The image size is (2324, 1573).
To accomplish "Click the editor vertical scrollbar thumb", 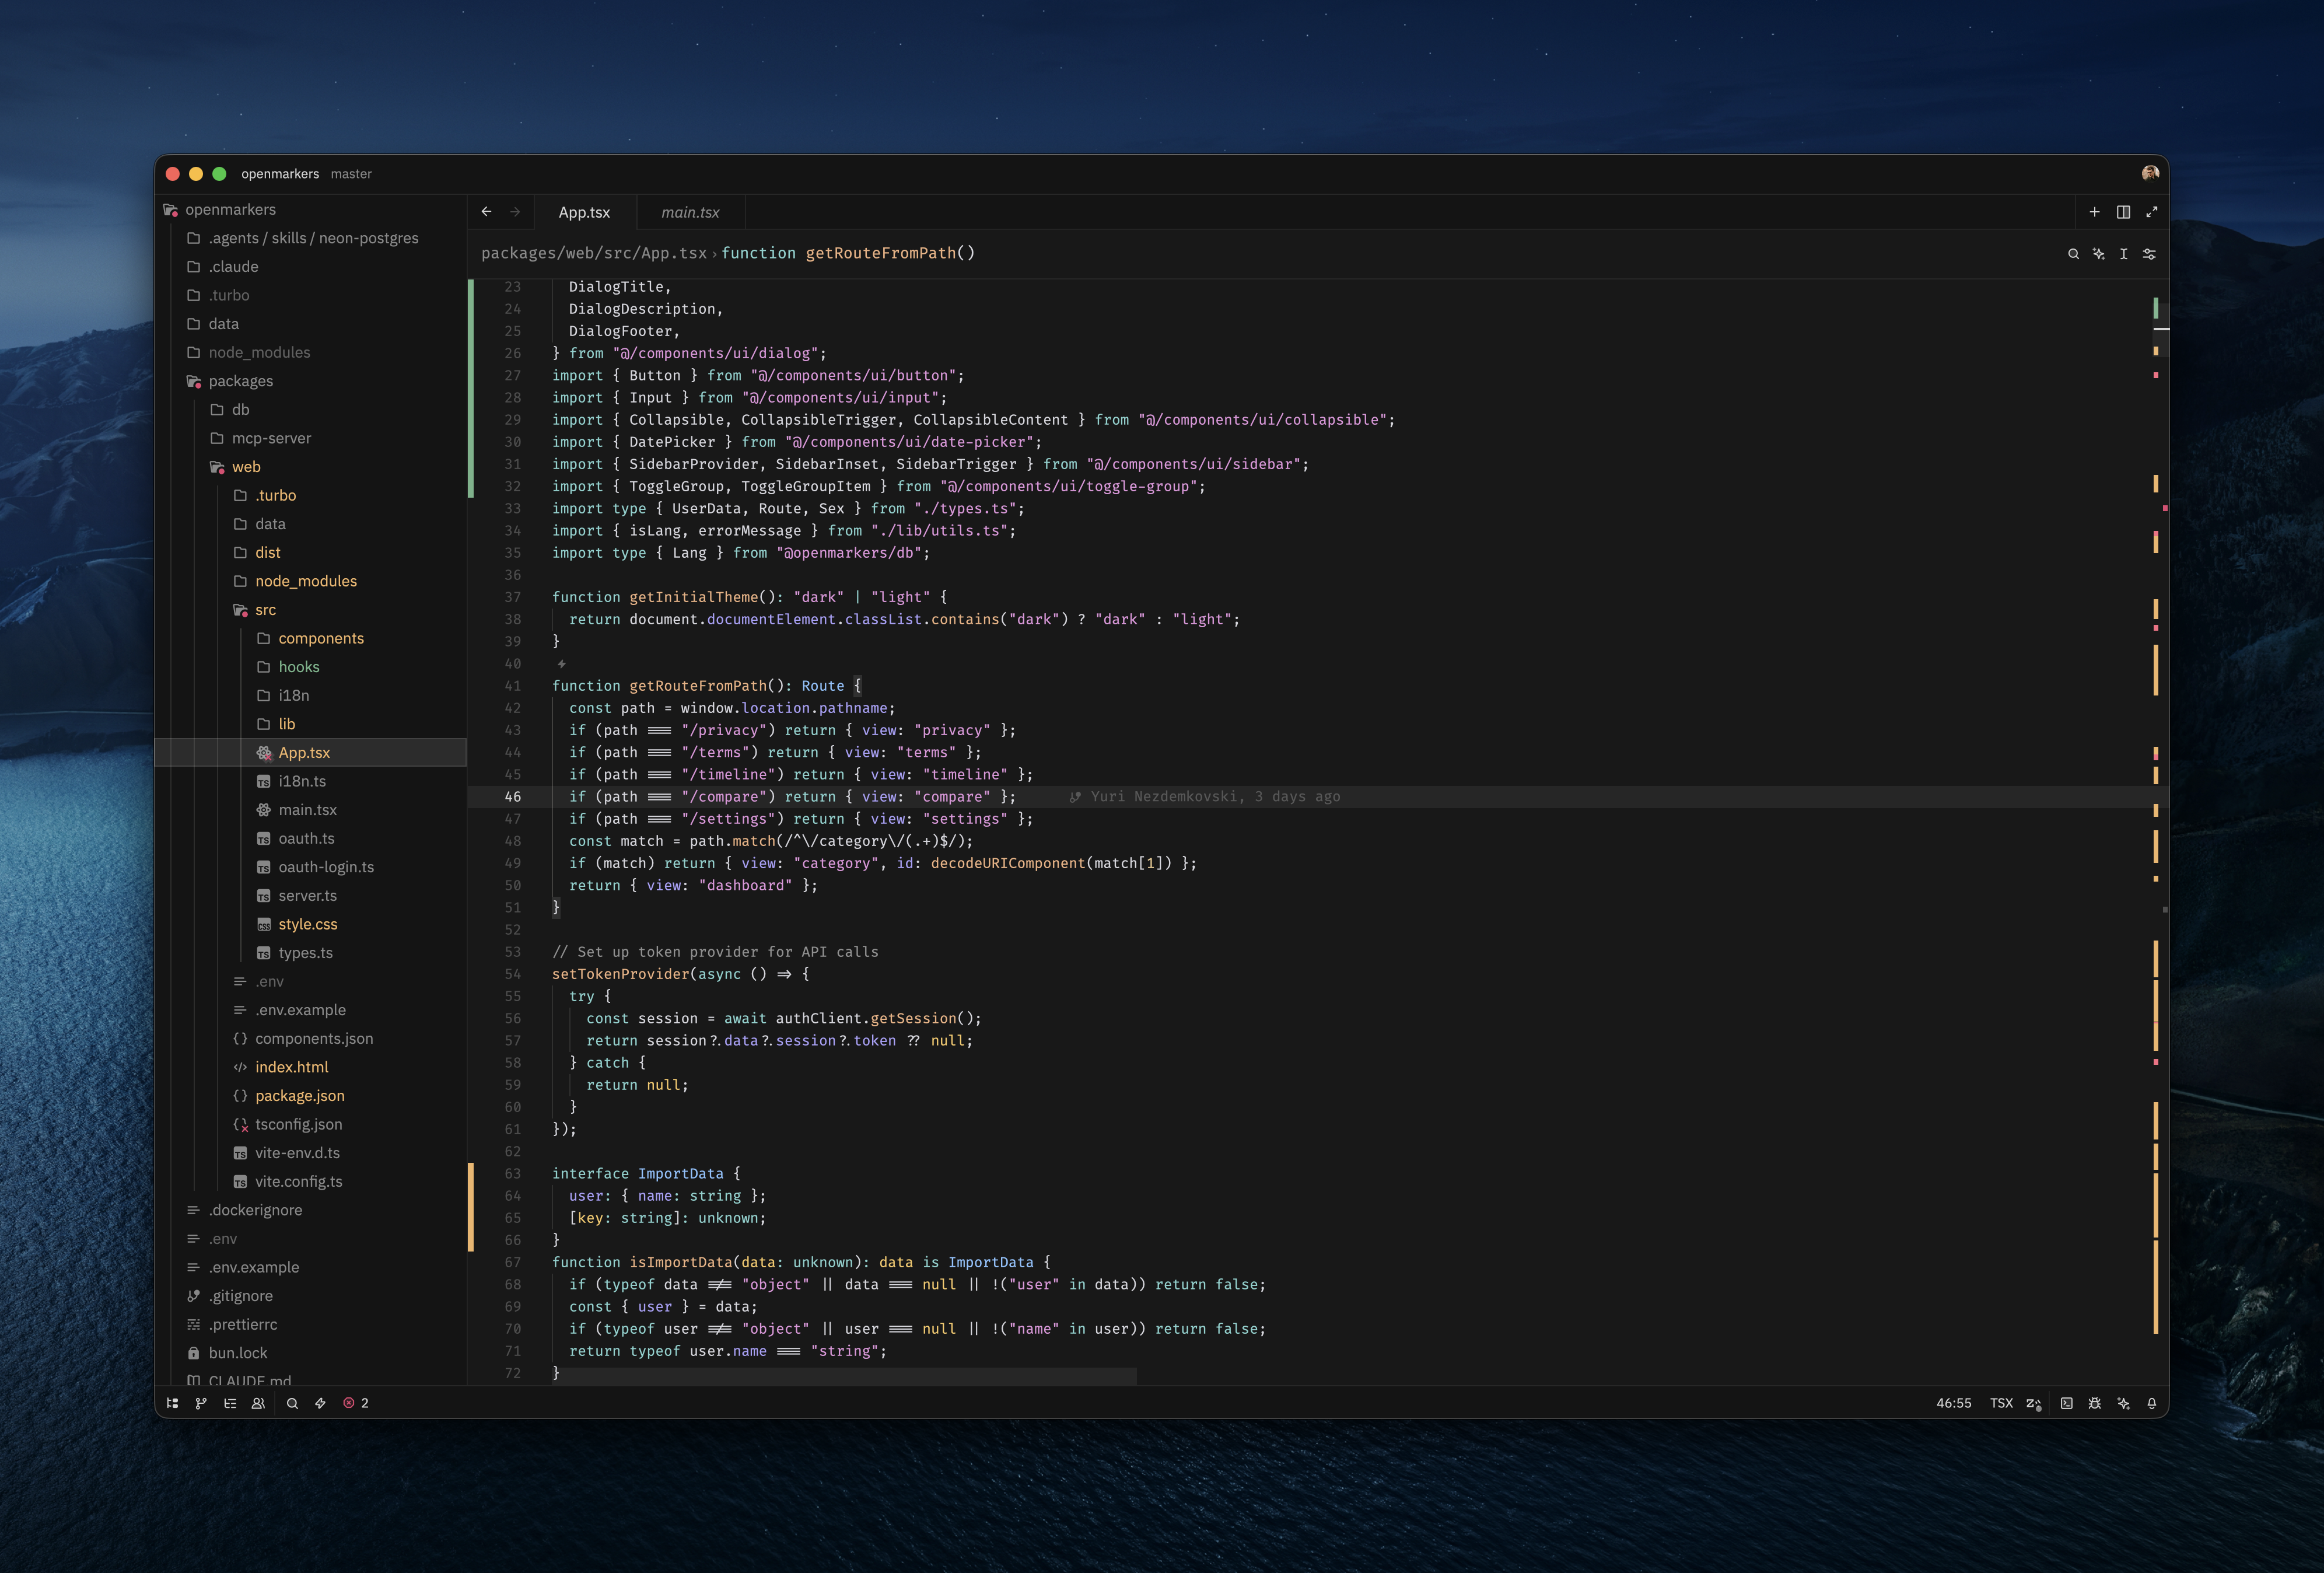I will pyautogui.click(x=2161, y=329).
